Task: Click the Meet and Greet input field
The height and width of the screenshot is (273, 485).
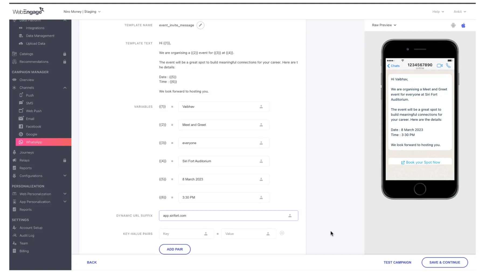Action: [224, 125]
